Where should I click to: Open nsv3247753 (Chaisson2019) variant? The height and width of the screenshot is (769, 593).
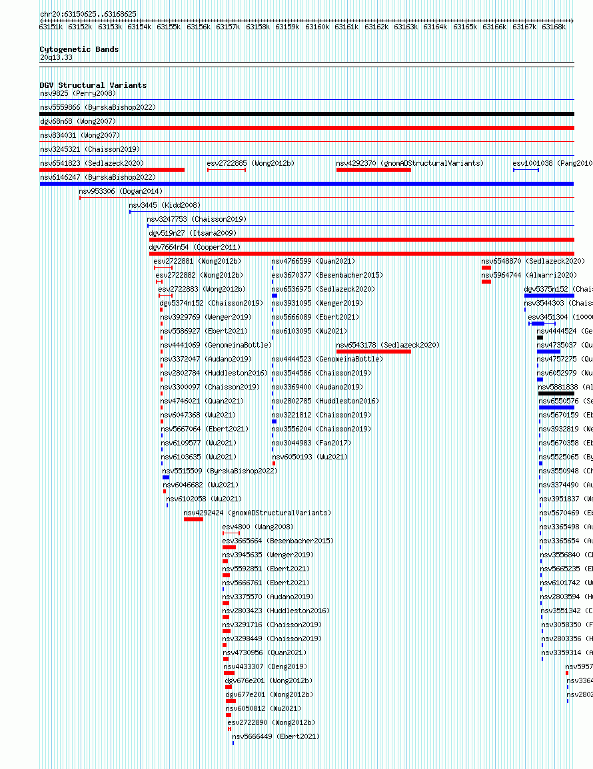[197, 219]
